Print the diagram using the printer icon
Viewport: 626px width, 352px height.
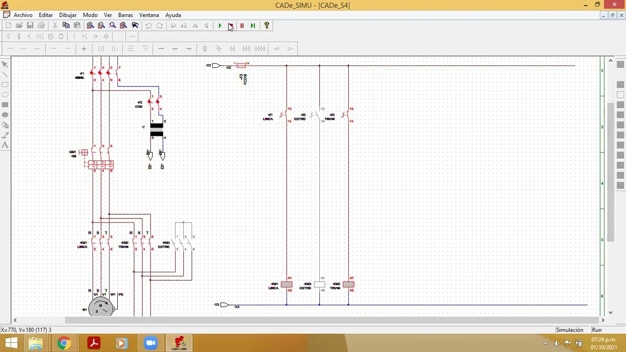point(41,25)
